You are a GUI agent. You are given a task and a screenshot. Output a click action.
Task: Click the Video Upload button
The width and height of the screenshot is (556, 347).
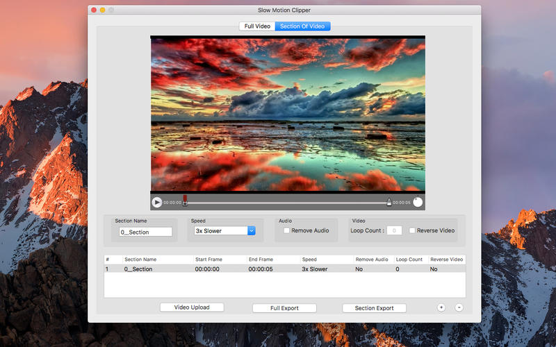tap(192, 307)
